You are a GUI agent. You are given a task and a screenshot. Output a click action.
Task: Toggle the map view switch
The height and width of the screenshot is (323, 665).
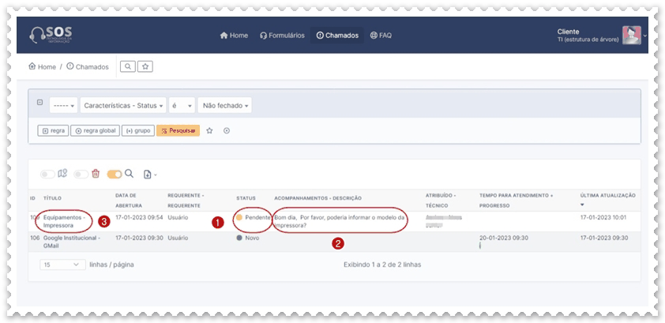49,174
